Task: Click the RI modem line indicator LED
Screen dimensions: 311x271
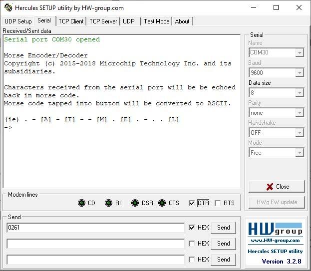Action: pos(108,203)
